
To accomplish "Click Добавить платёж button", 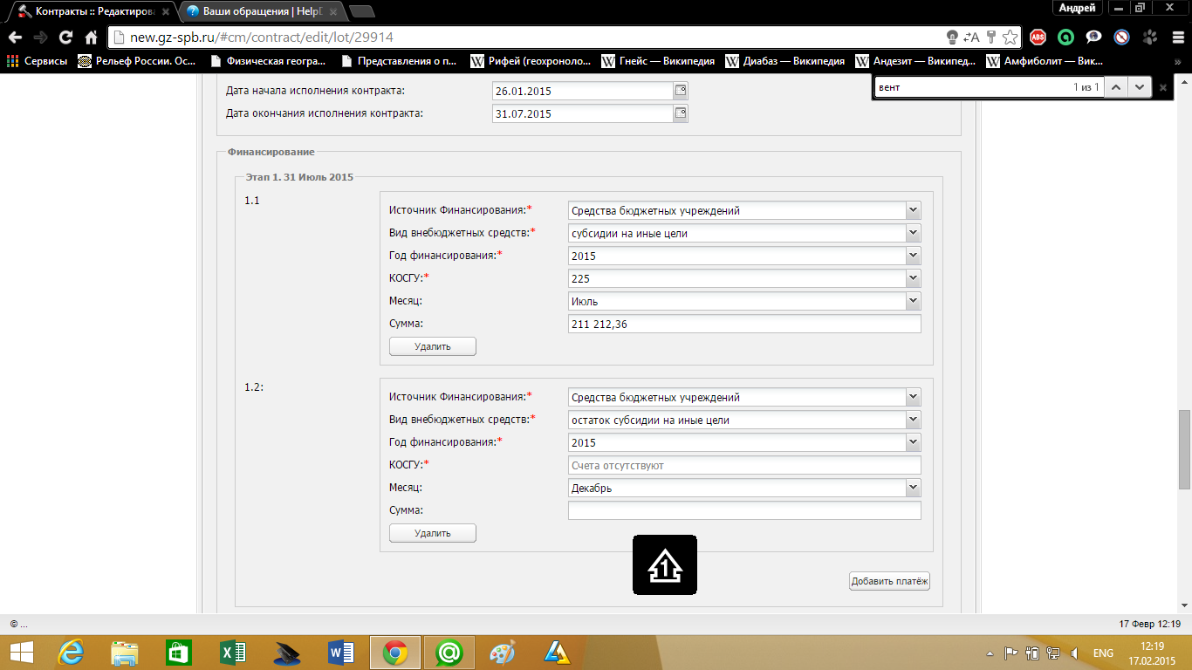I will pos(889,581).
